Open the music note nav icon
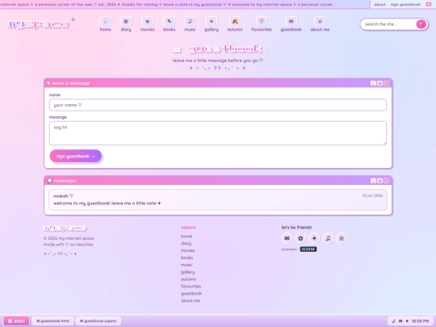 190,22
